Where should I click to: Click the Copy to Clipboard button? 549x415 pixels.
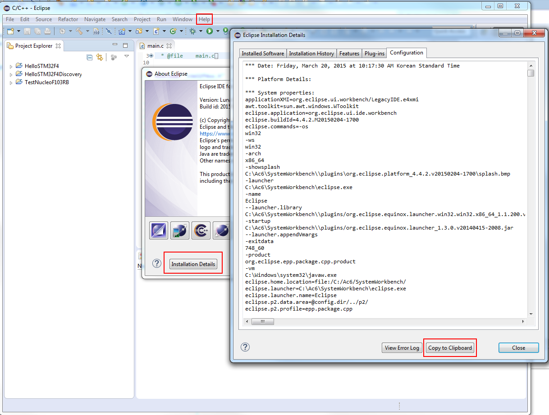[450, 347]
